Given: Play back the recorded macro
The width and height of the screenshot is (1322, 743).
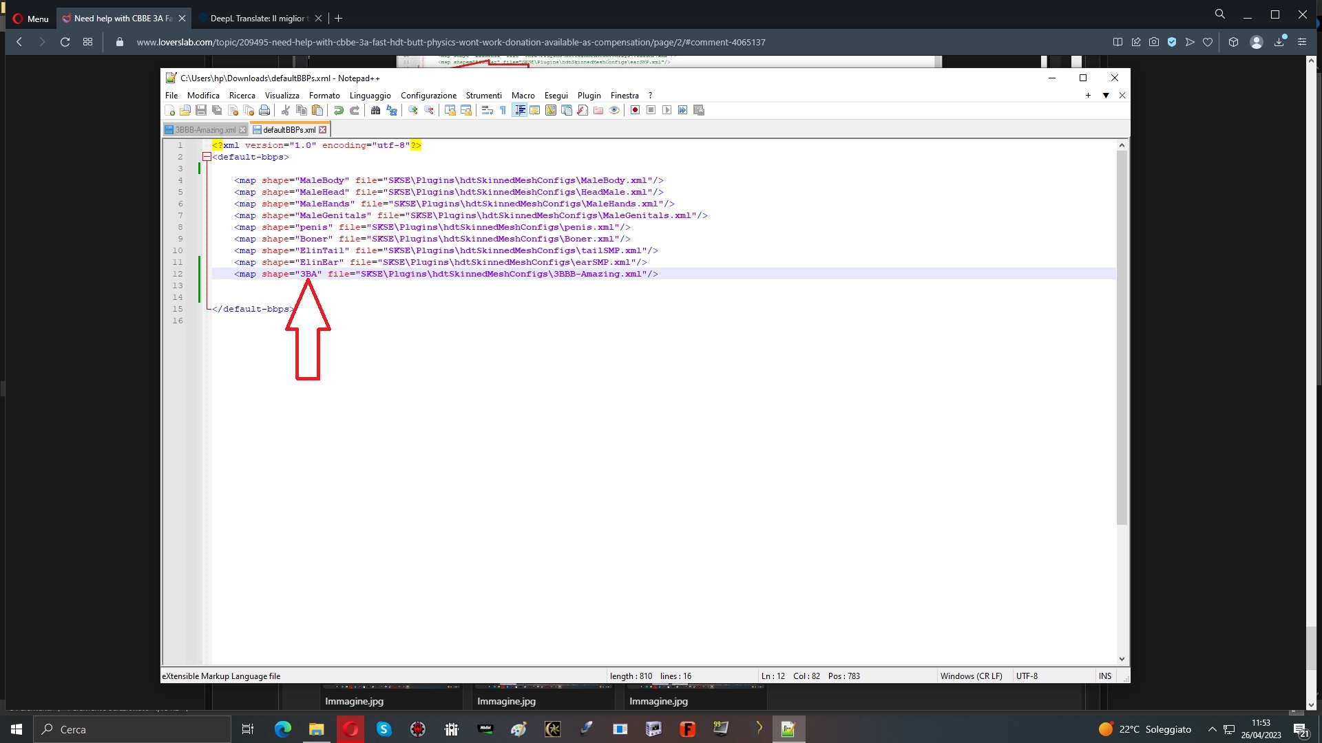Looking at the screenshot, I should (667, 110).
